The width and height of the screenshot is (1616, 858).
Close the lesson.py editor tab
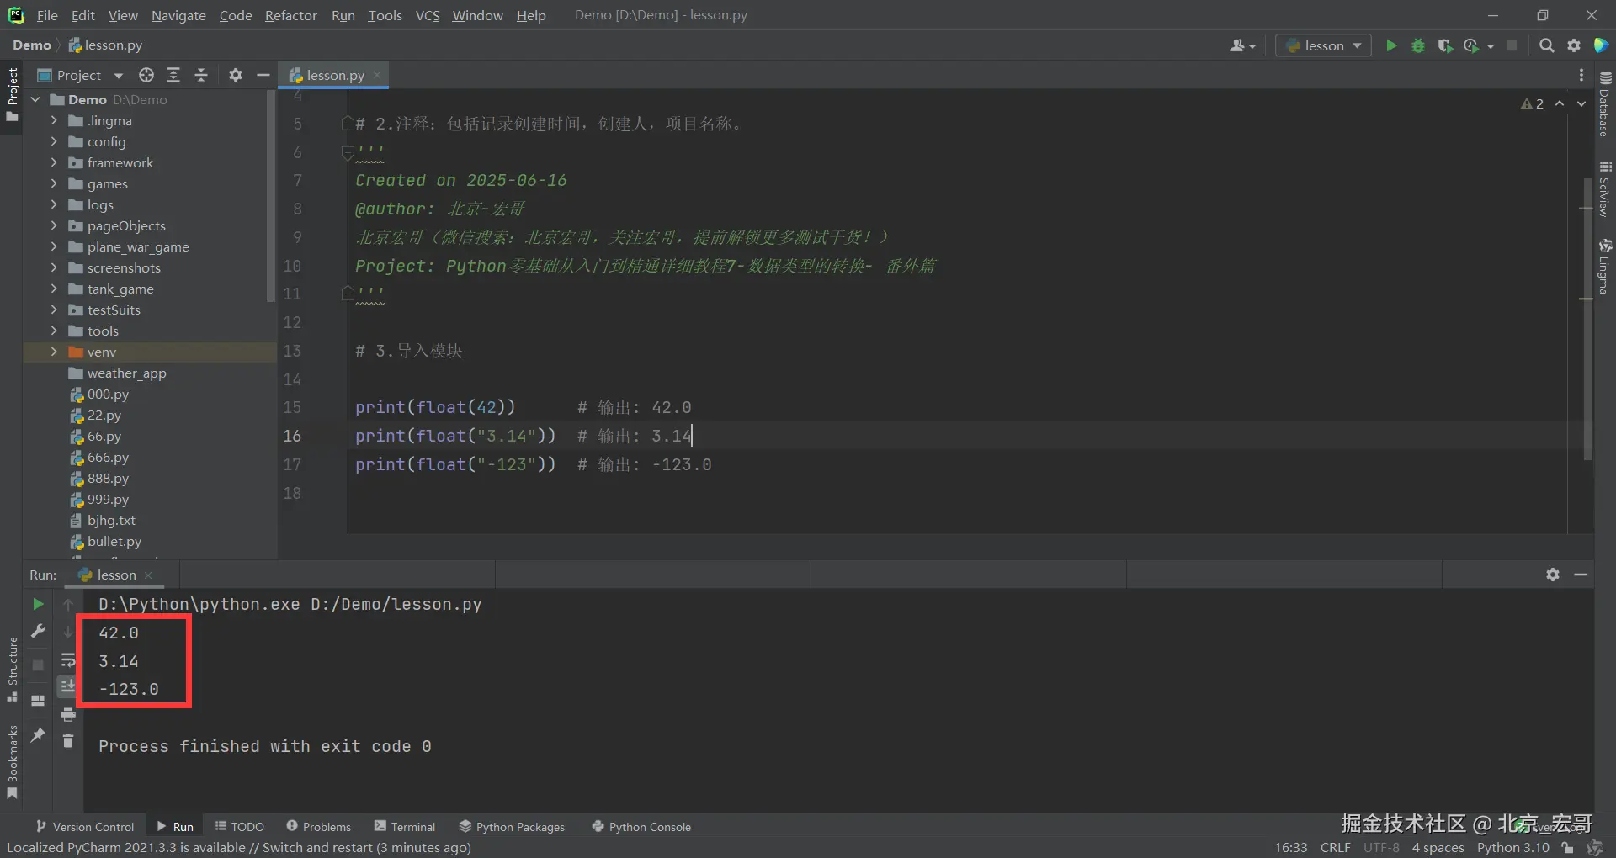click(377, 75)
